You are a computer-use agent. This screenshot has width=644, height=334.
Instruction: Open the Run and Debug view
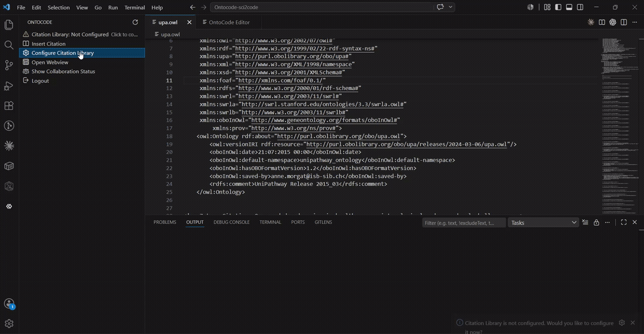9,85
